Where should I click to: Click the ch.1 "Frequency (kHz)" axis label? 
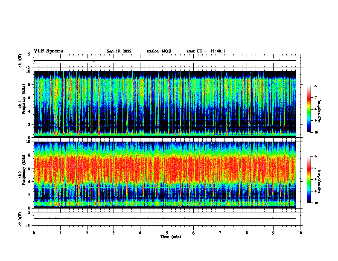coord(23,99)
